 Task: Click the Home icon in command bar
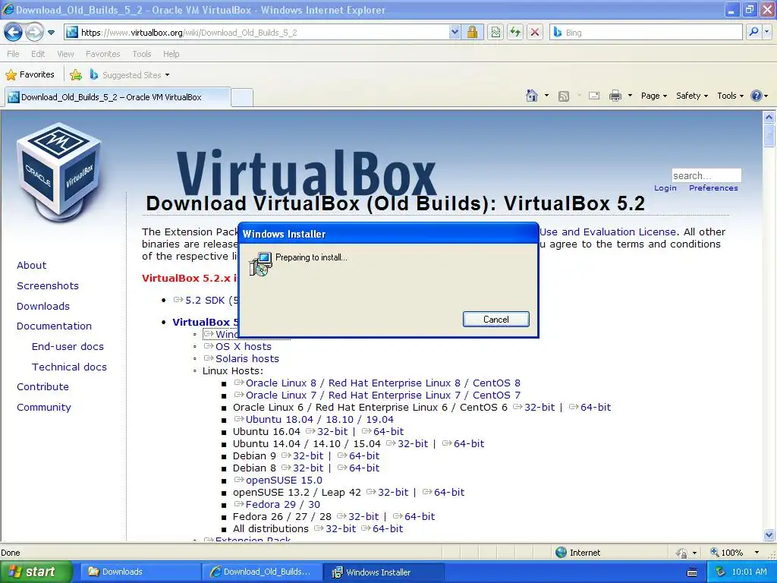[x=532, y=96]
